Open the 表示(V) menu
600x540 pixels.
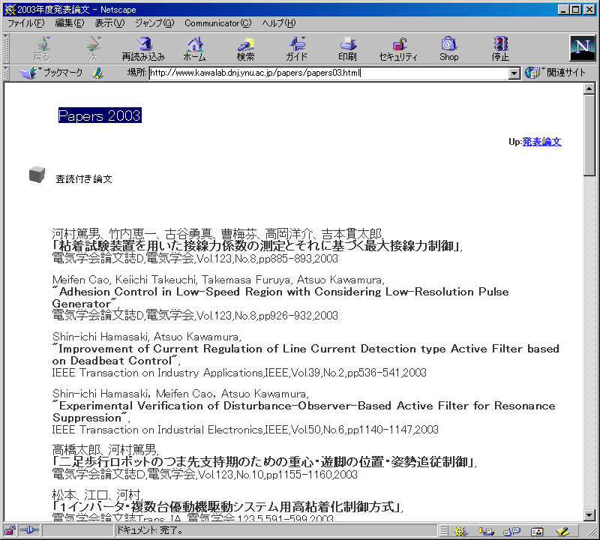(109, 23)
